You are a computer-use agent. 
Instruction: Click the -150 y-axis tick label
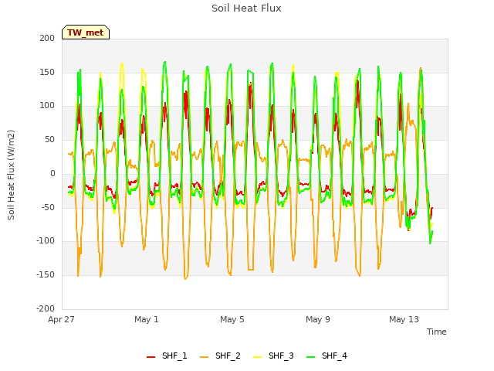tap(46, 274)
